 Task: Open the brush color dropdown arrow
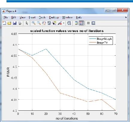[64, 23]
